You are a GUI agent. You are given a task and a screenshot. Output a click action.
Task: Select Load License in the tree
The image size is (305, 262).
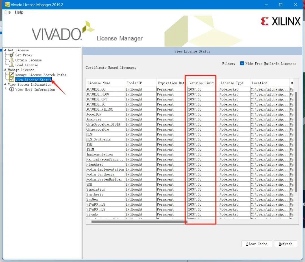tap(27, 65)
